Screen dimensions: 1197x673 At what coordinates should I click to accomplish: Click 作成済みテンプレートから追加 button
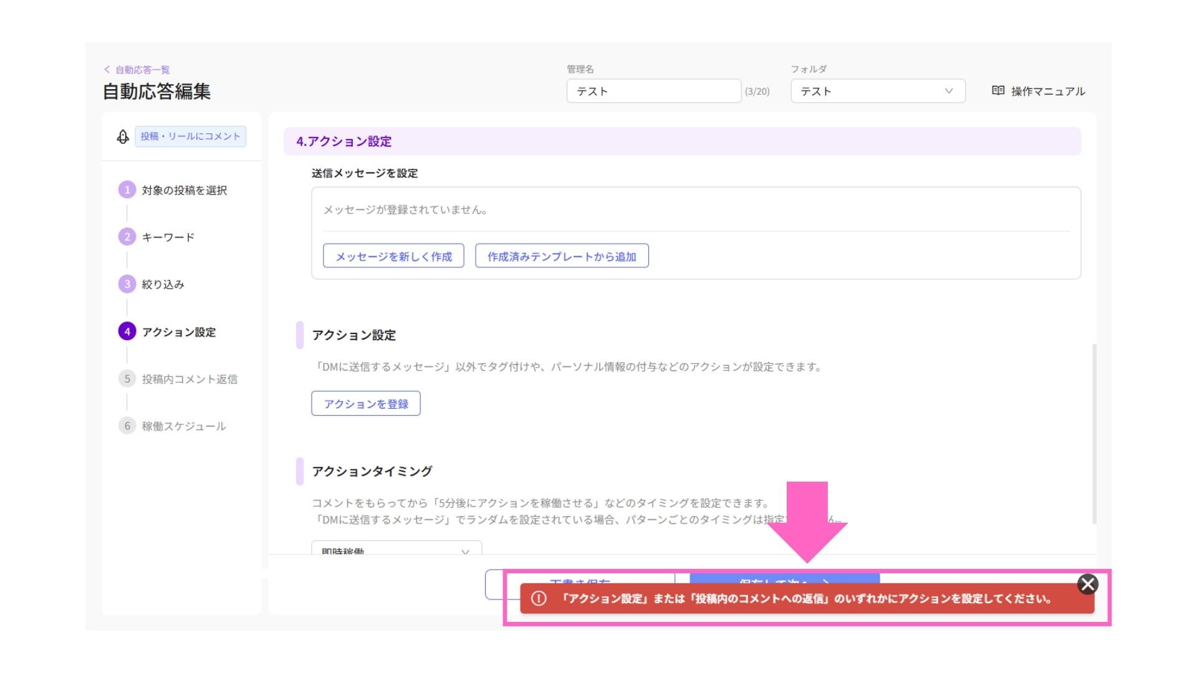point(561,256)
